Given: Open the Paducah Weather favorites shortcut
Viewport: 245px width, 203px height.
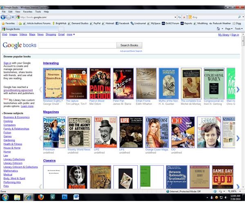Looking at the screenshot, I should pyautogui.click(x=220, y=23).
